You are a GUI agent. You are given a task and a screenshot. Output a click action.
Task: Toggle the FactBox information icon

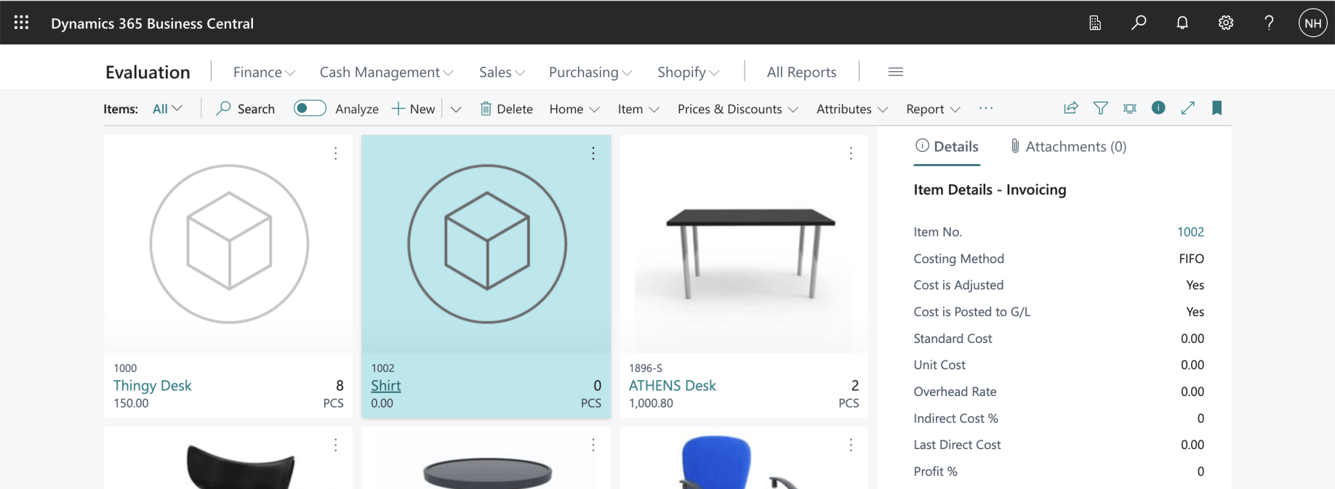(x=1158, y=108)
